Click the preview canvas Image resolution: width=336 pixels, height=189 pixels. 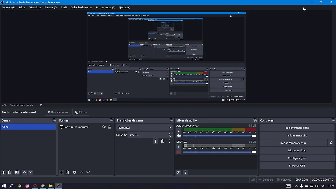point(166,56)
